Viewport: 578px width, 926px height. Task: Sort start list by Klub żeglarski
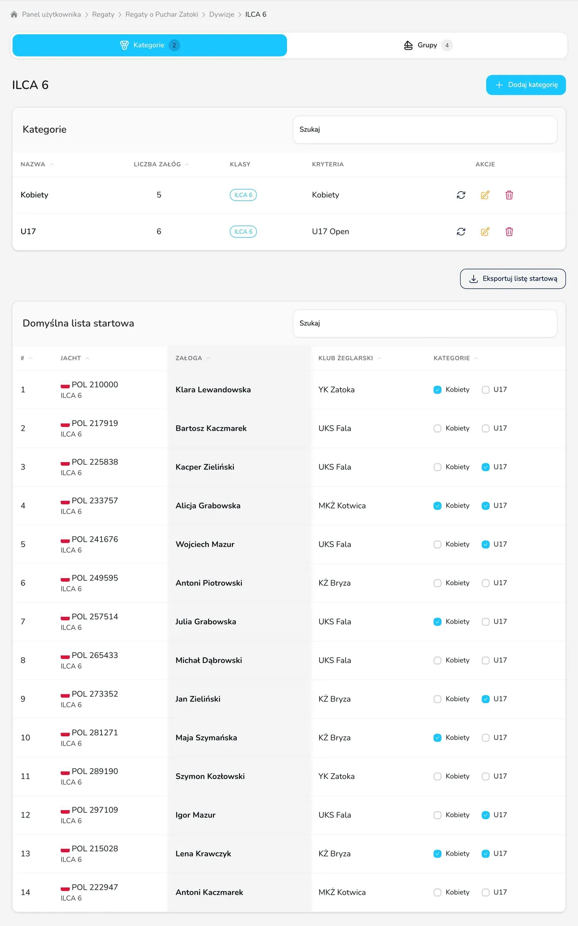click(350, 358)
